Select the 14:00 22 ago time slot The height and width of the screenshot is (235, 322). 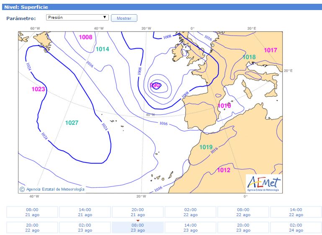pos(296,212)
